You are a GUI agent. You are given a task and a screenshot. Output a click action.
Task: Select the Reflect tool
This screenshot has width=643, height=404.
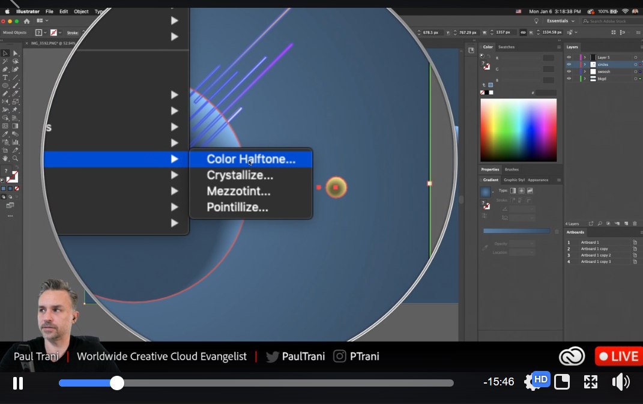5,101
